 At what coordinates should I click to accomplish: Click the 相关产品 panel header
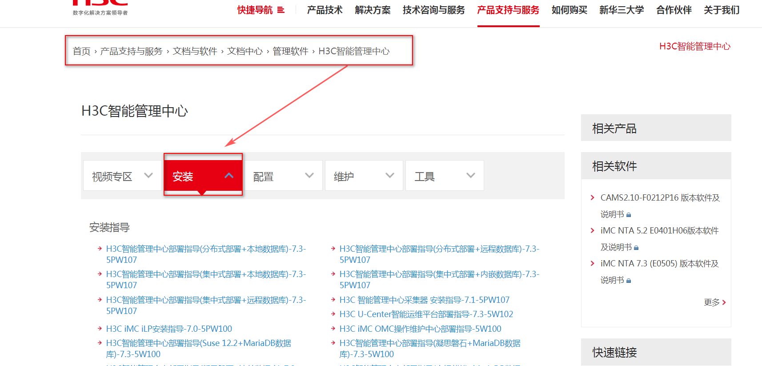click(x=656, y=128)
